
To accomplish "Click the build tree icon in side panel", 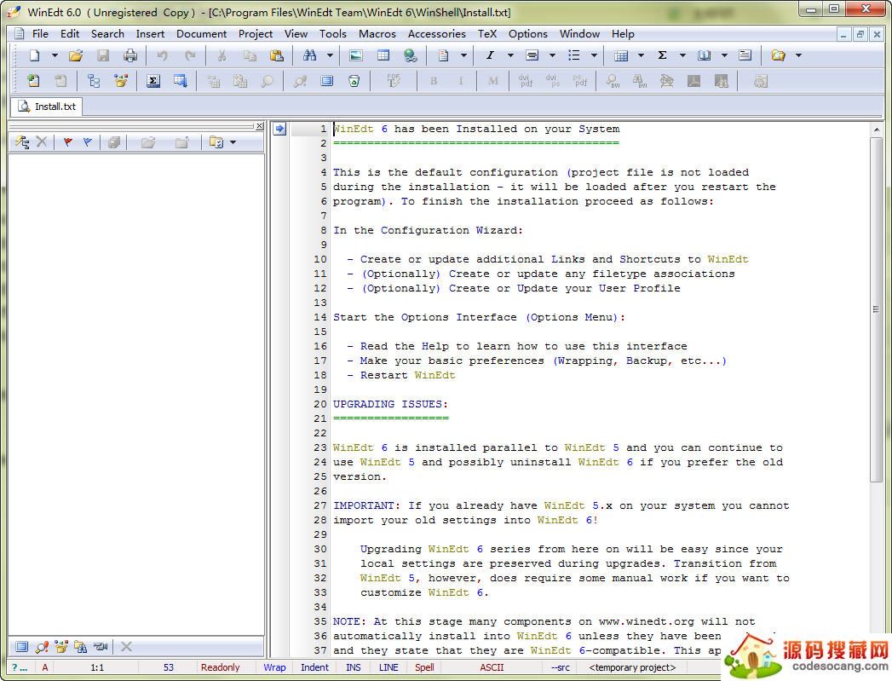I will click(22, 142).
